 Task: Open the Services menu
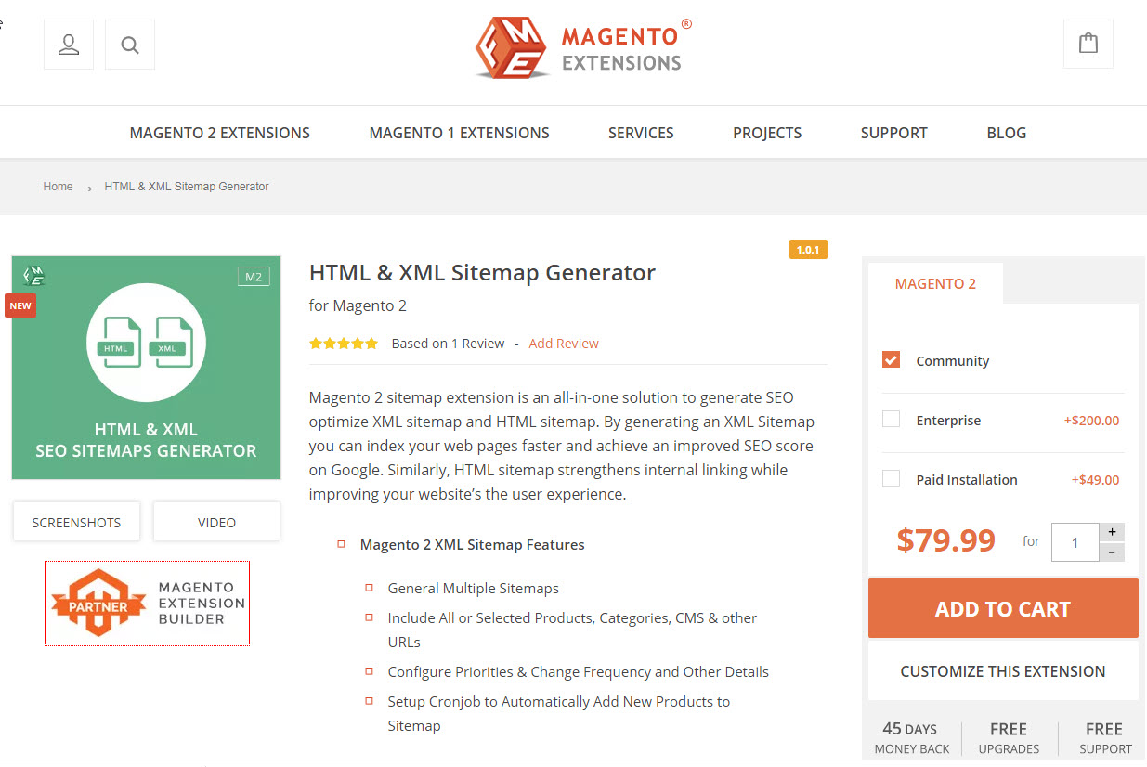tap(641, 133)
